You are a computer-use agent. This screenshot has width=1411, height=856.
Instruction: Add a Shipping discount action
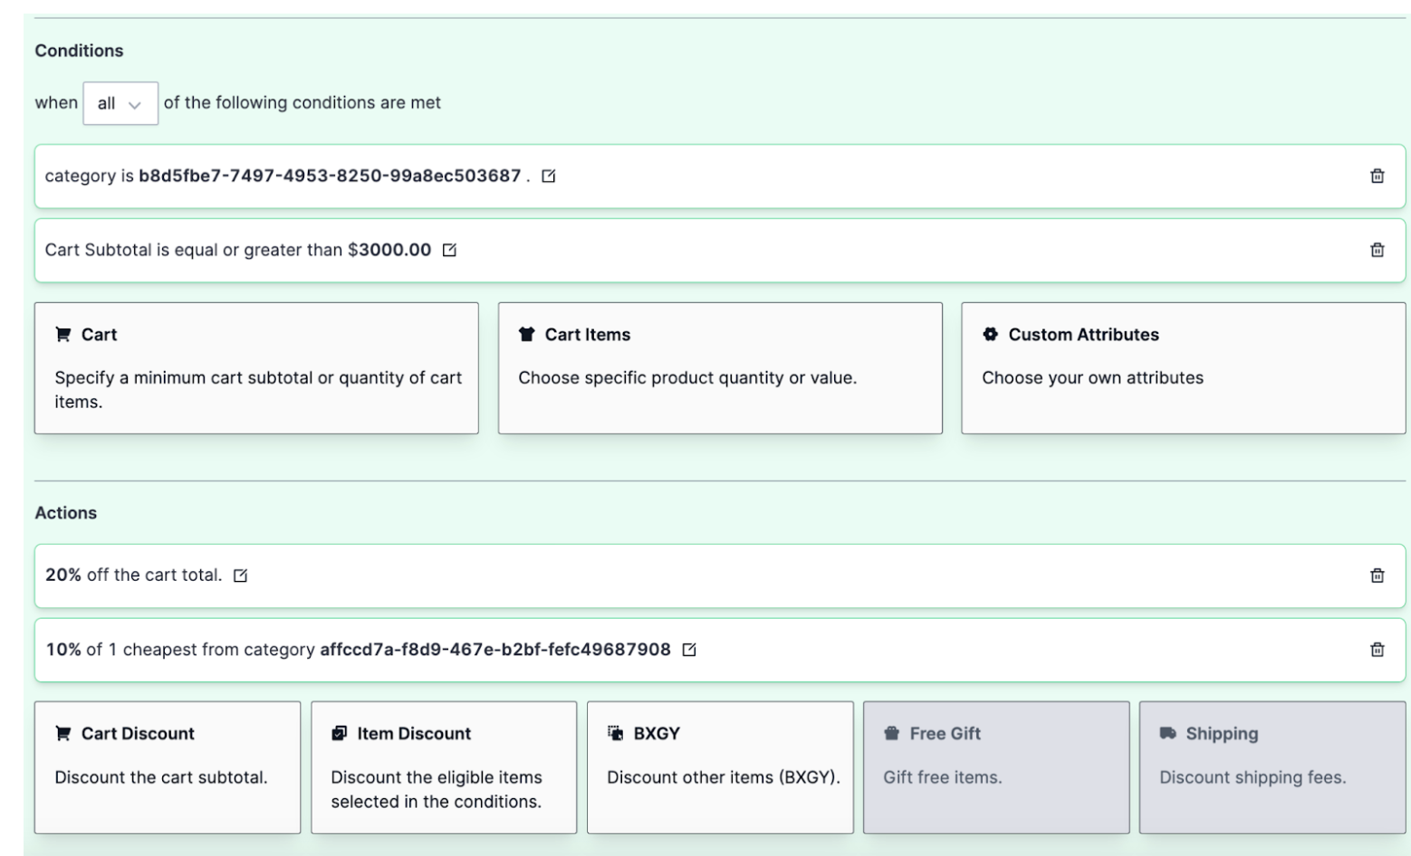pos(1272,766)
